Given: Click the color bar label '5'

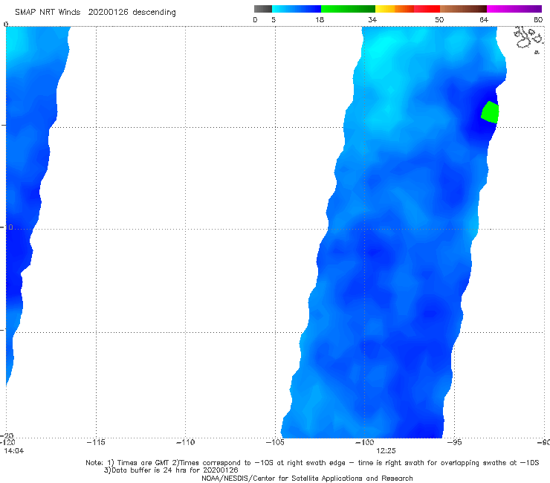Looking at the screenshot, I should [x=274, y=19].
